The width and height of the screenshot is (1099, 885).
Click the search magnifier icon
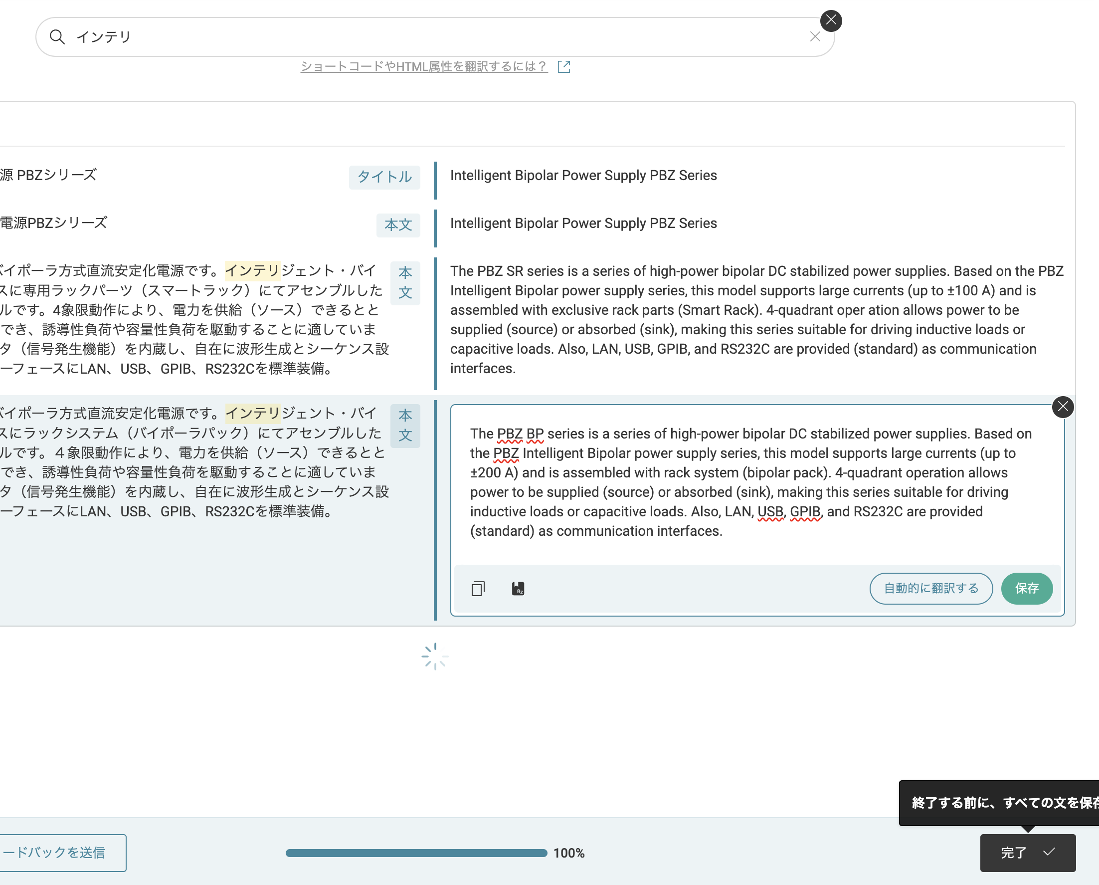(x=57, y=37)
